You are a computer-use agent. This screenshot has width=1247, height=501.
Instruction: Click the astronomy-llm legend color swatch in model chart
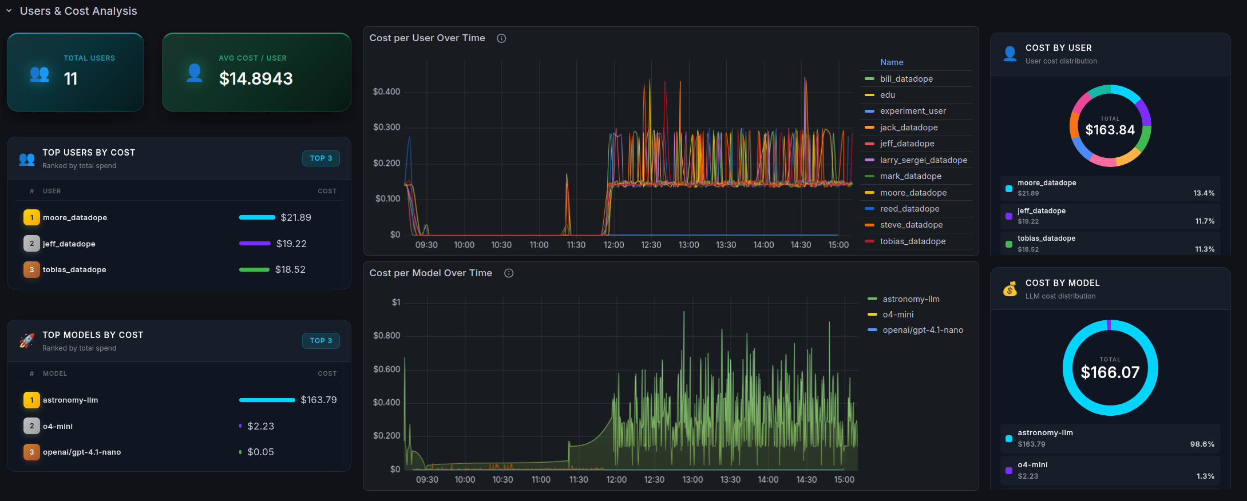tap(872, 299)
